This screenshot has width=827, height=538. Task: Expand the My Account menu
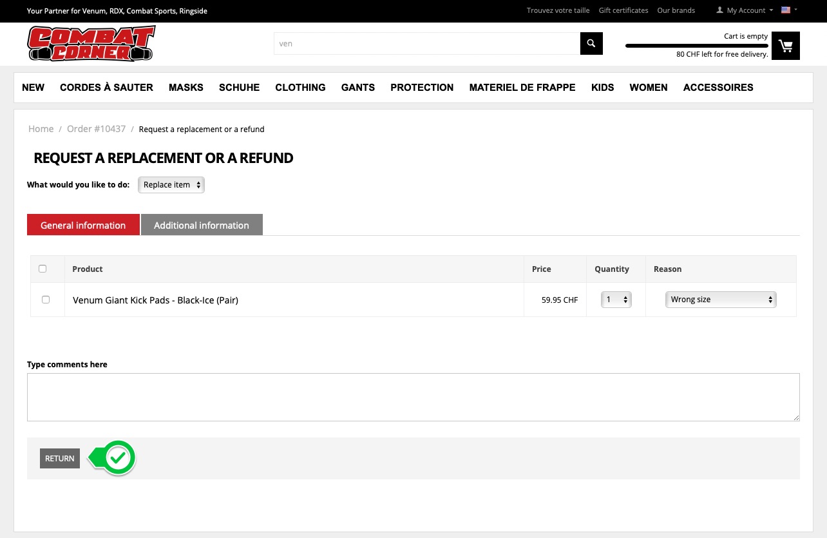pyautogui.click(x=745, y=10)
